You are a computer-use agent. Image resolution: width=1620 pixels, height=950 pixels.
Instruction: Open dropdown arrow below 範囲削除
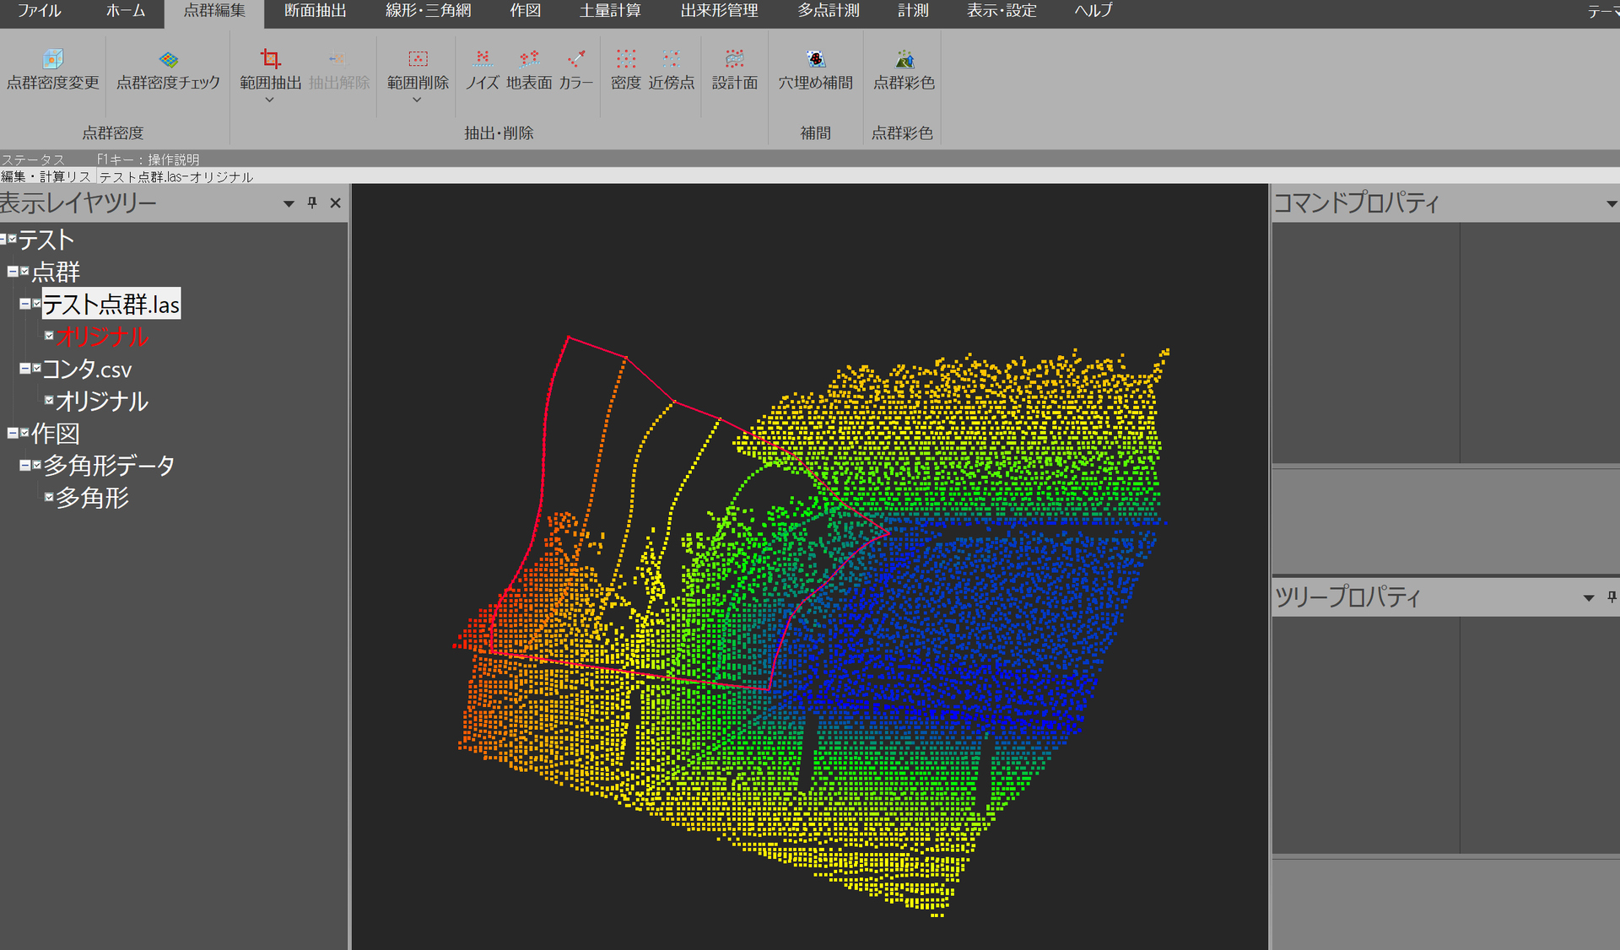[417, 100]
